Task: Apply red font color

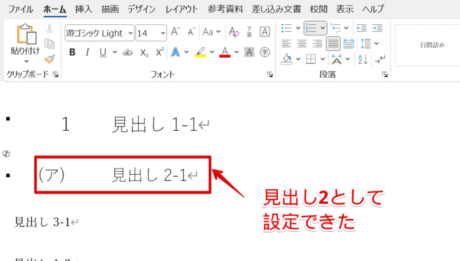Action: pos(225,52)
